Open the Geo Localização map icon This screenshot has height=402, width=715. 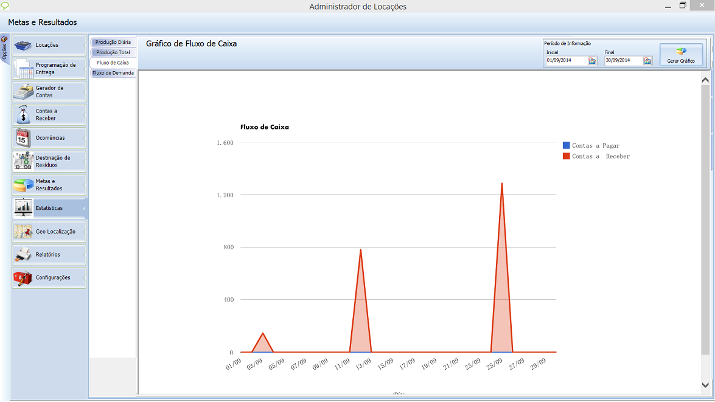[23, 232]
